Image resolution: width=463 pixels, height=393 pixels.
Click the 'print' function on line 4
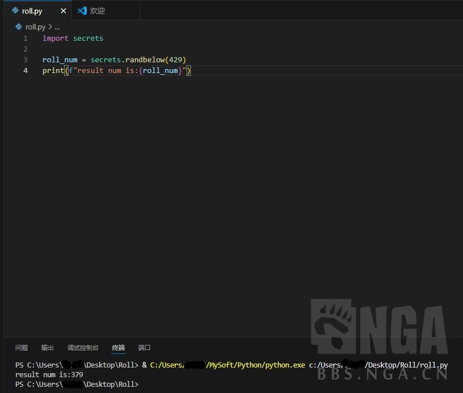[53, 71]
